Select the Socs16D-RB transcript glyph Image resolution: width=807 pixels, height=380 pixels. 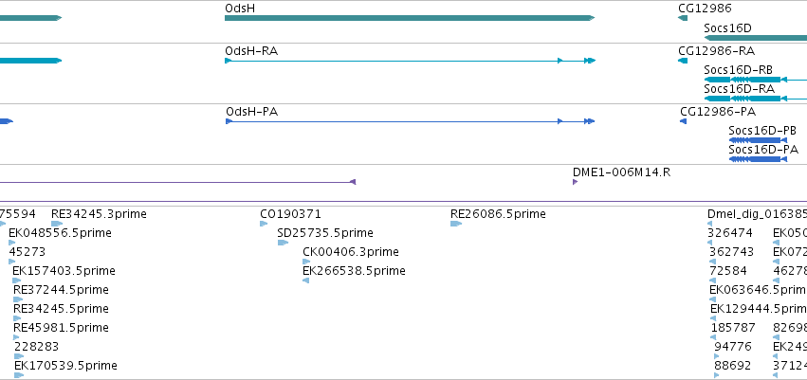coord(756,80)
